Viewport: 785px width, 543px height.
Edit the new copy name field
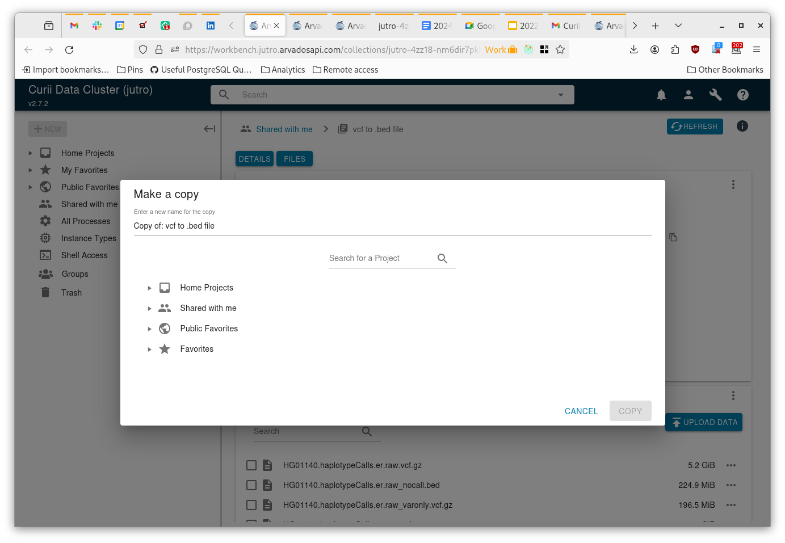pos(392,226)
